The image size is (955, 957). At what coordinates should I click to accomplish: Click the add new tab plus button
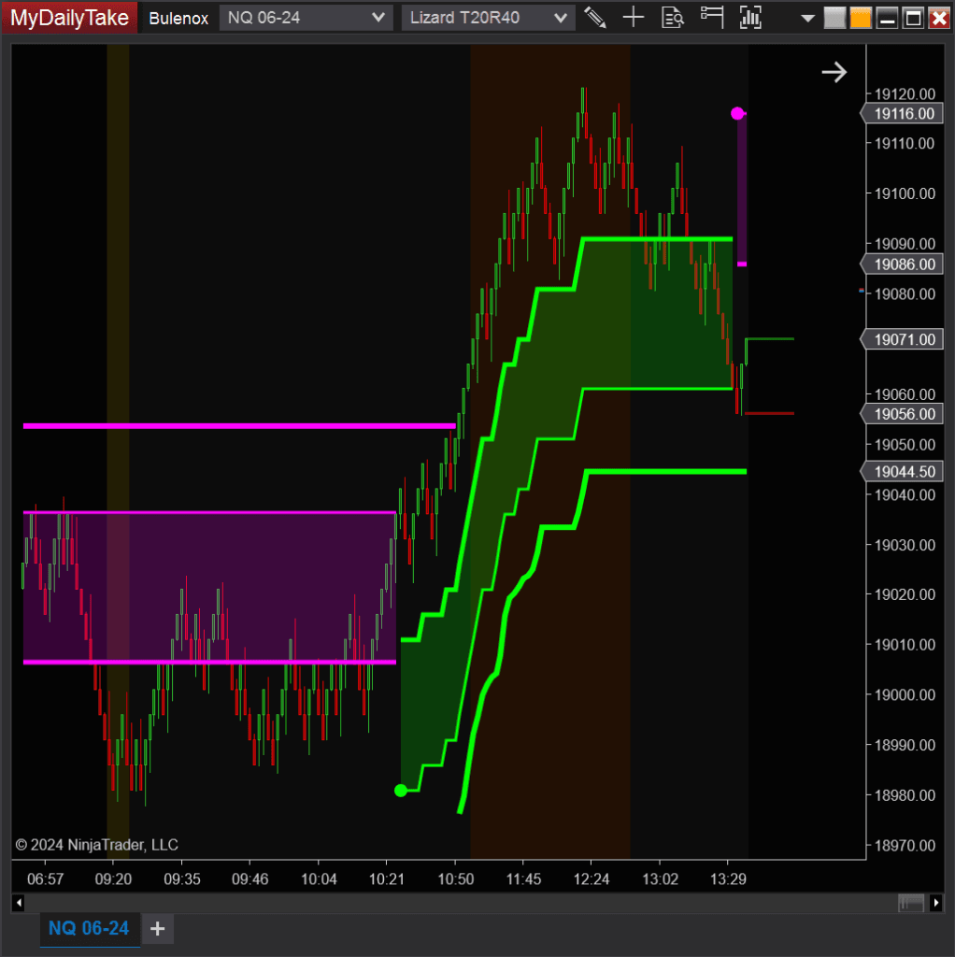coord(157,929)
